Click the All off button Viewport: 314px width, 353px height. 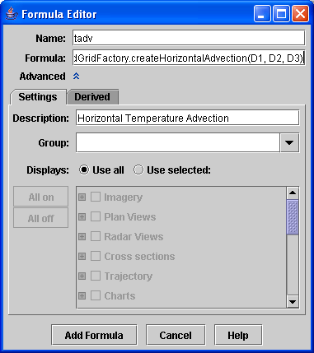pos(41,218)
